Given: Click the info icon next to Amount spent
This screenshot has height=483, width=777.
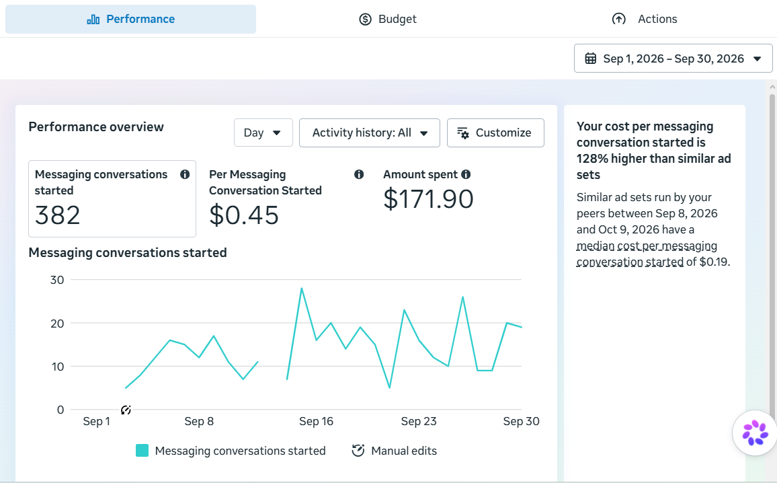Looking at the screenshot, I should (x=466, y=174).
